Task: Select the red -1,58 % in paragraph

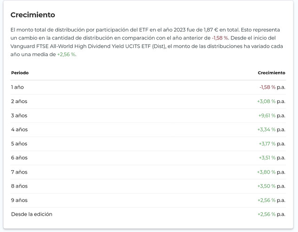Action: point(220,38)
